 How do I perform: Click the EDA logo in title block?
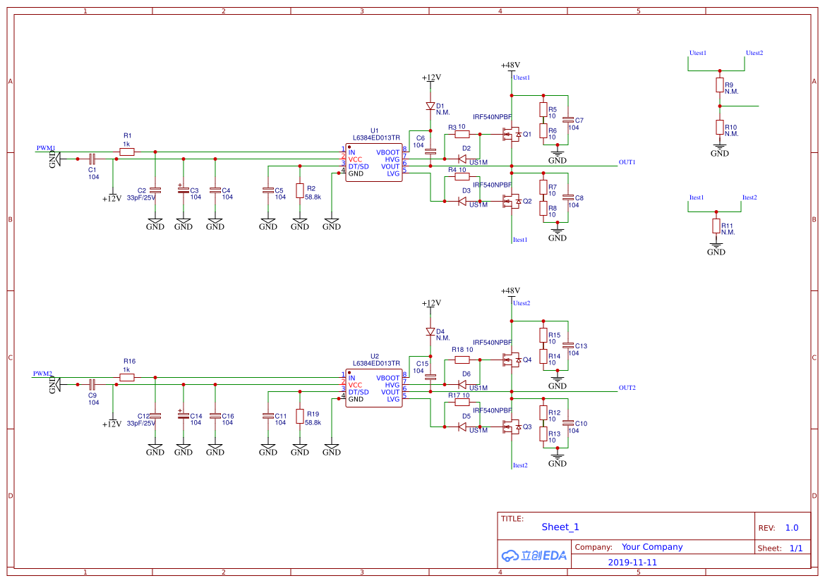[x=534, y=556]
